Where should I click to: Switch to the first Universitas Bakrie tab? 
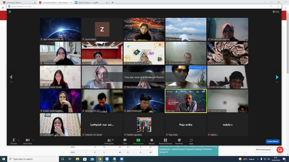(19, 2)
